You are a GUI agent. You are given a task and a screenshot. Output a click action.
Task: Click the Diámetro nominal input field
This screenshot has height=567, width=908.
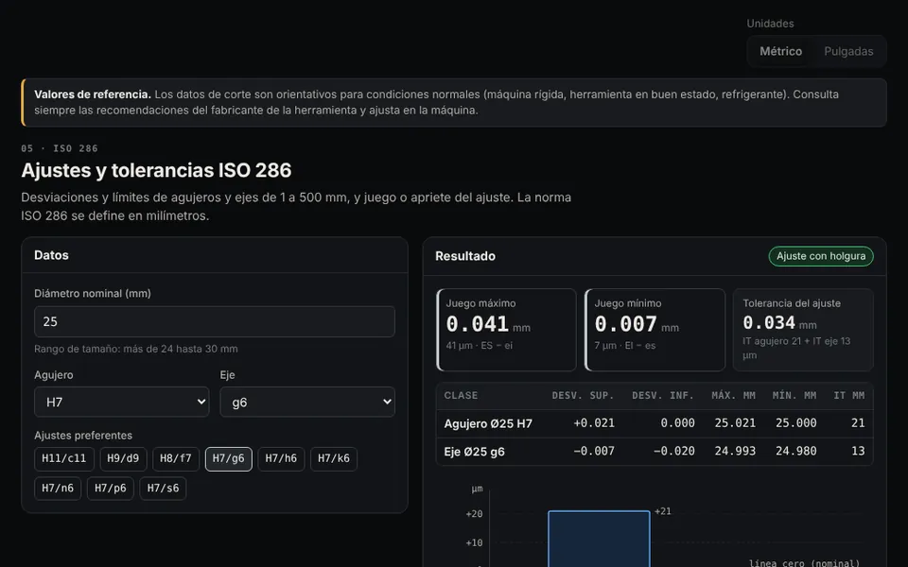coord(215,321)
